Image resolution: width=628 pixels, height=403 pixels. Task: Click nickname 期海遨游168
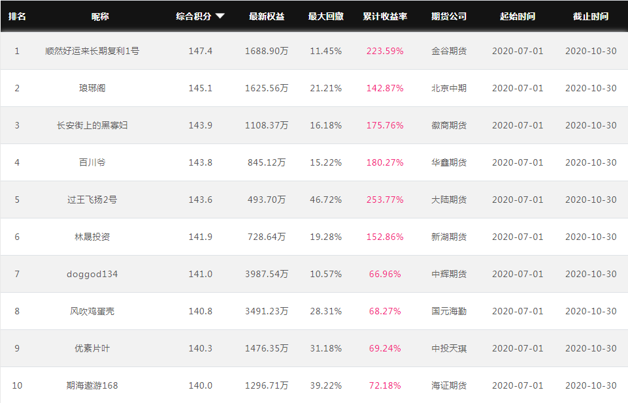(x=92, y=385)
